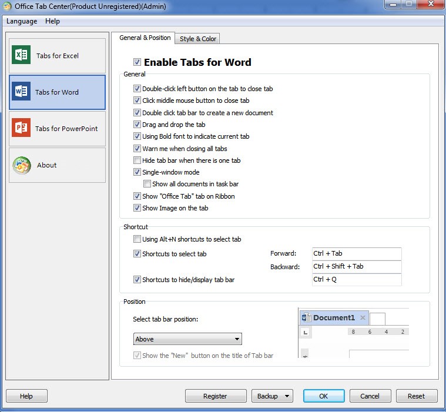Toggle double-click left button to close tab
Image resolution: width=446 pixels, height=412 pixels.
137,89
